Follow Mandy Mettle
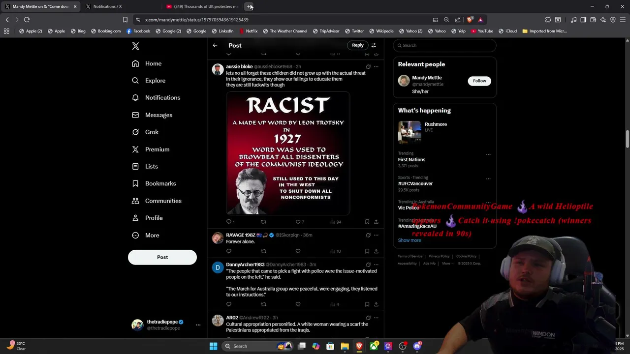Viewport: 630px width, 354px height. coord(479,81)
